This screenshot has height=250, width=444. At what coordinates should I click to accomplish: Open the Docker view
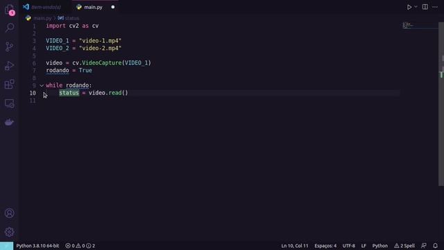pos(9,122)
